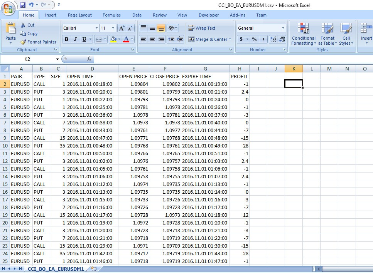This screenshot has width=373, height=273.
Task: Increase decimal places
Action: (x=273, y=39)
